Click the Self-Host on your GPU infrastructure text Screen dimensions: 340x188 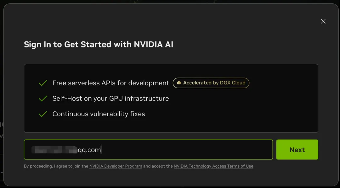pyautogui.click(x=110, y=99)
